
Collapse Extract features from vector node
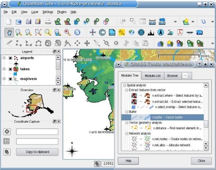coord(127,90)
